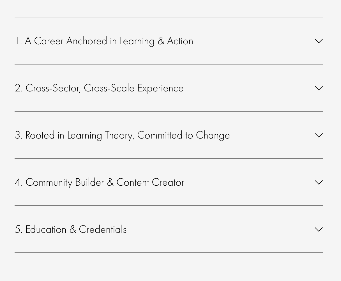Image resolution: width=341 pixels, height=281 pixels.
Task: Toggle accordion item number 1 title
Action: point(104,41)
